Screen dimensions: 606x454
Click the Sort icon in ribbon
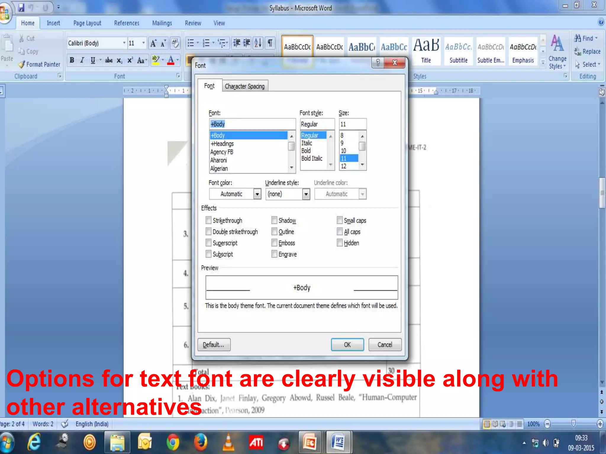click(x=258, y=43)
